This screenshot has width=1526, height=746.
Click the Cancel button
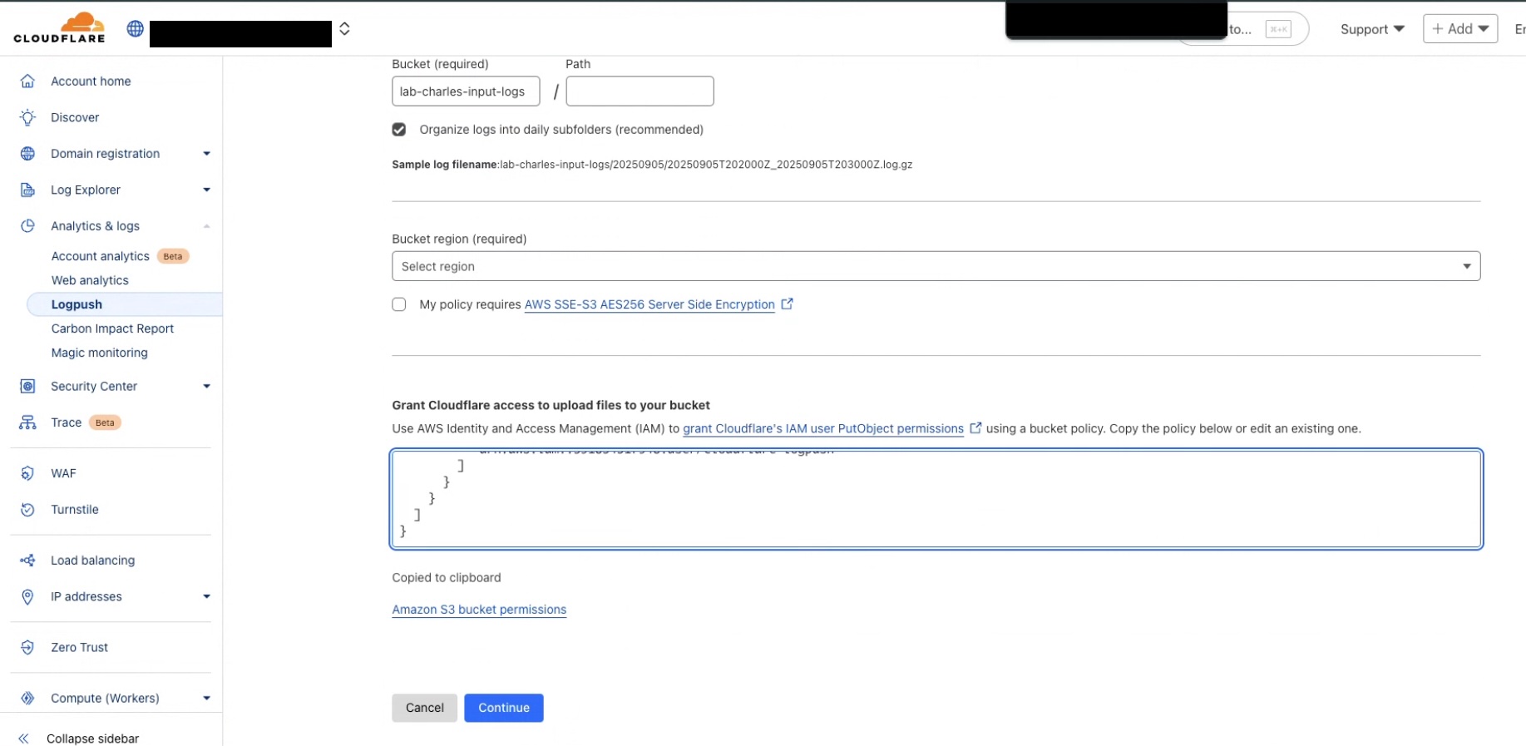click(424, 708)
